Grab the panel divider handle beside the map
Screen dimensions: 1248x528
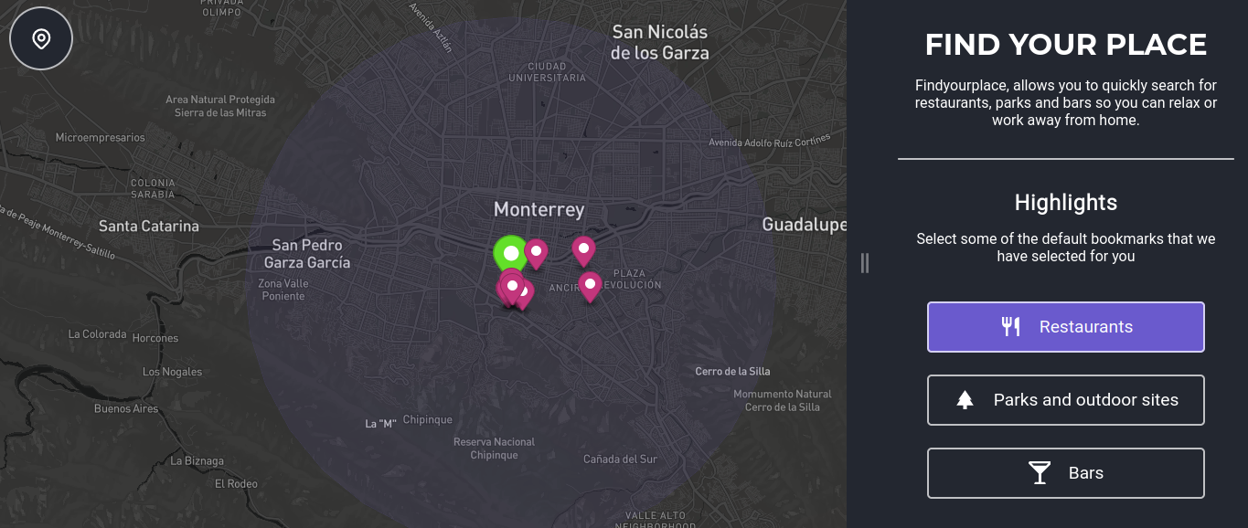tap(865, 263)
